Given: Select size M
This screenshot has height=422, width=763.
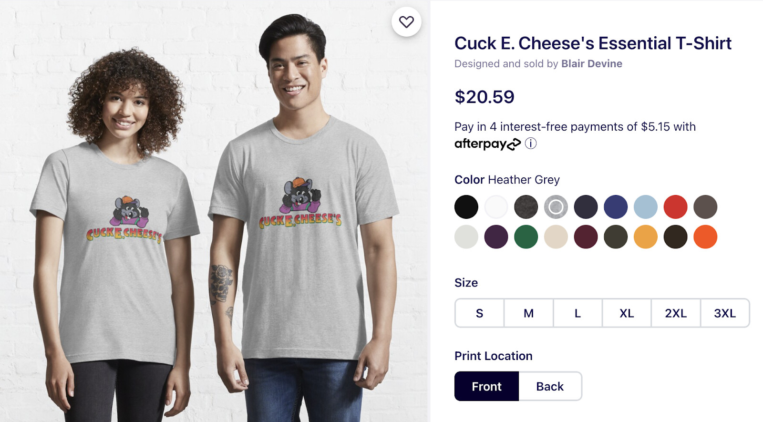Looking at the screenshot, I should pyautogui.click(x=529, y=313).
